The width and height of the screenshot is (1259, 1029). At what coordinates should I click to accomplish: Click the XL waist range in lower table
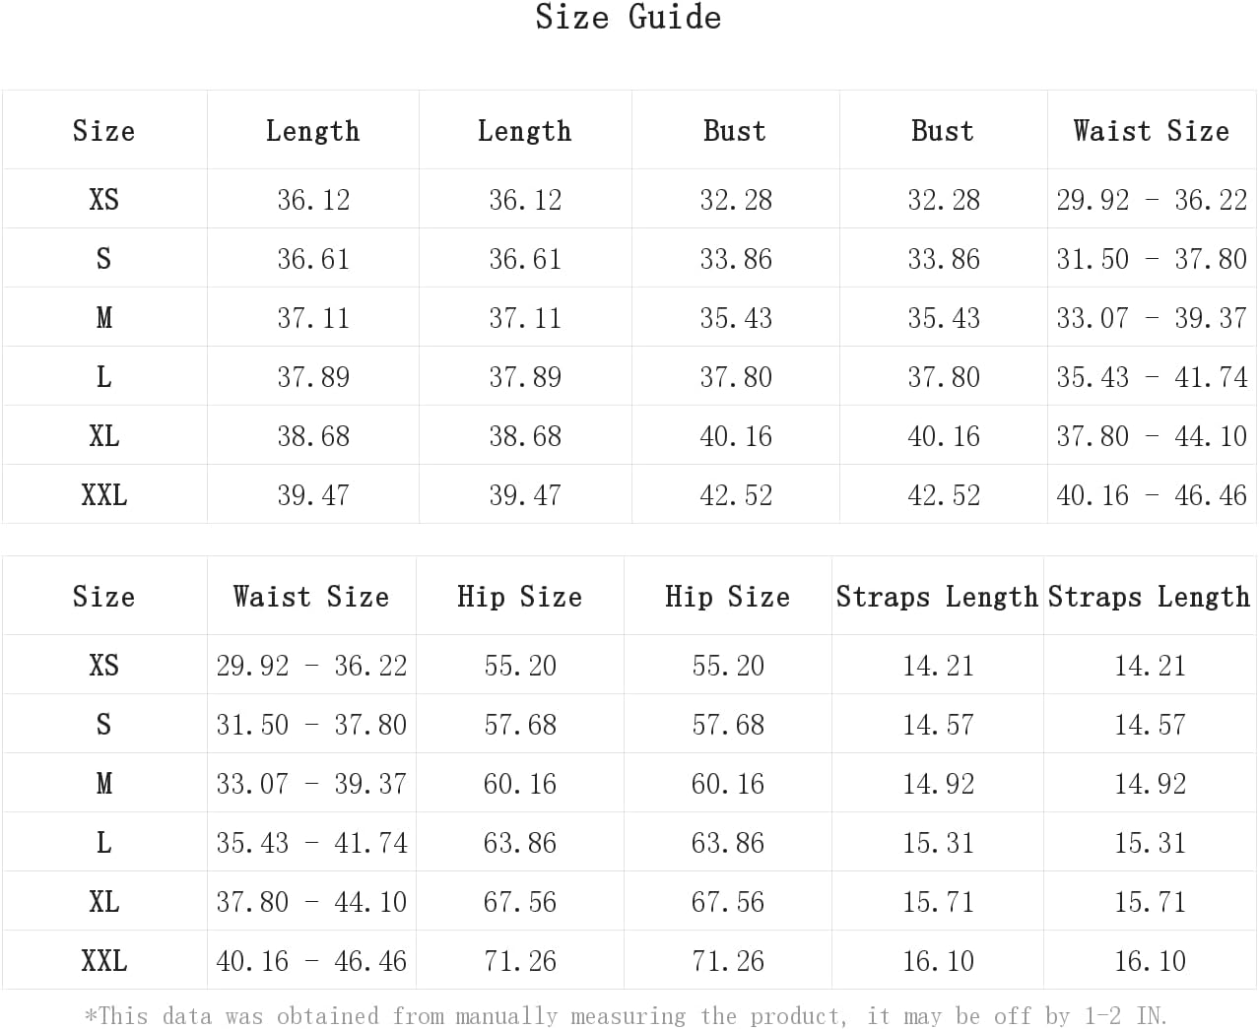[311, 902]
